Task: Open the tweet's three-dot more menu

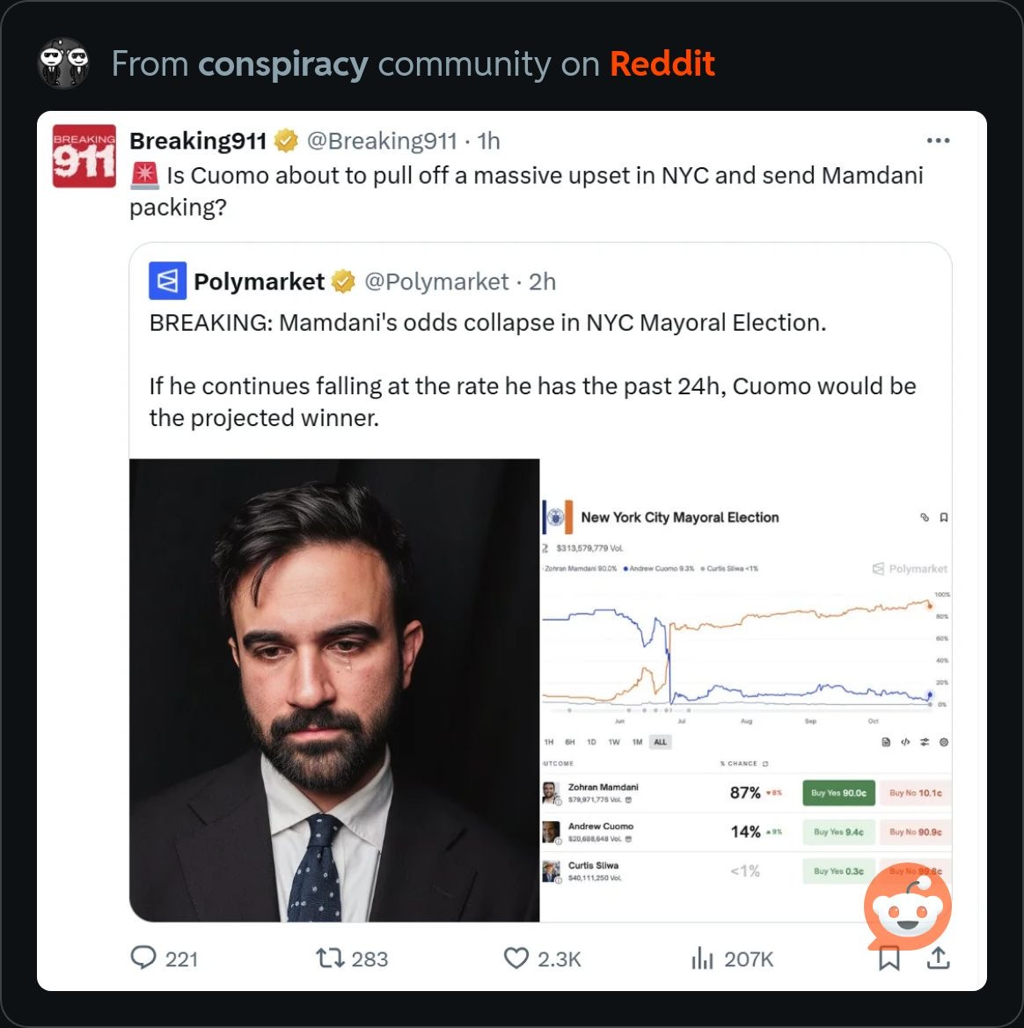Action: tap(938, 141)
